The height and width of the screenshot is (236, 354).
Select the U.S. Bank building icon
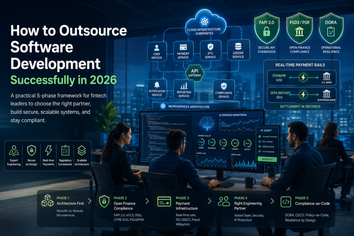tap(326, 76)
